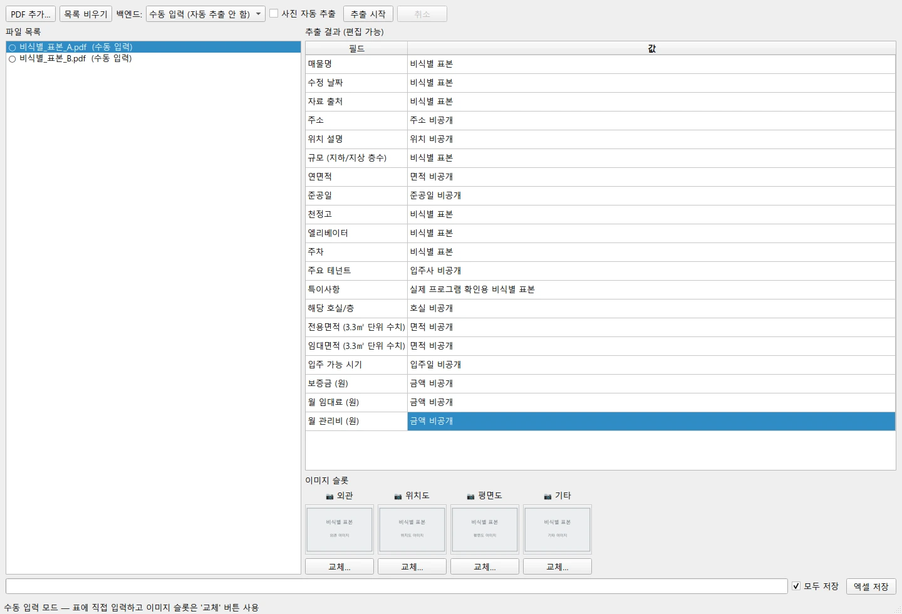Select the value cell for 매물명
The height and width of the screenshot is (614, 902).
pyautogui.click(x=651, y=64)
